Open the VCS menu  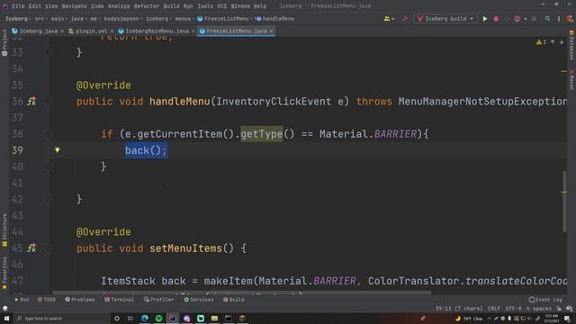click(222, 6)
